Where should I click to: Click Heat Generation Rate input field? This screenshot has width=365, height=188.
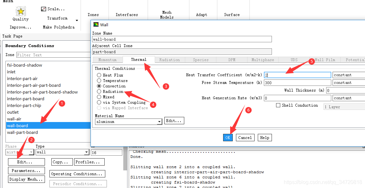(298, 98)
